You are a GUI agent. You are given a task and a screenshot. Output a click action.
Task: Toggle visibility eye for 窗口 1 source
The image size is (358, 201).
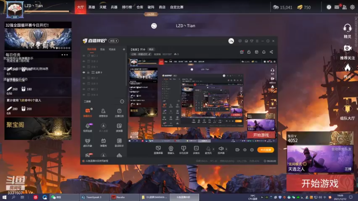[84, 89]
